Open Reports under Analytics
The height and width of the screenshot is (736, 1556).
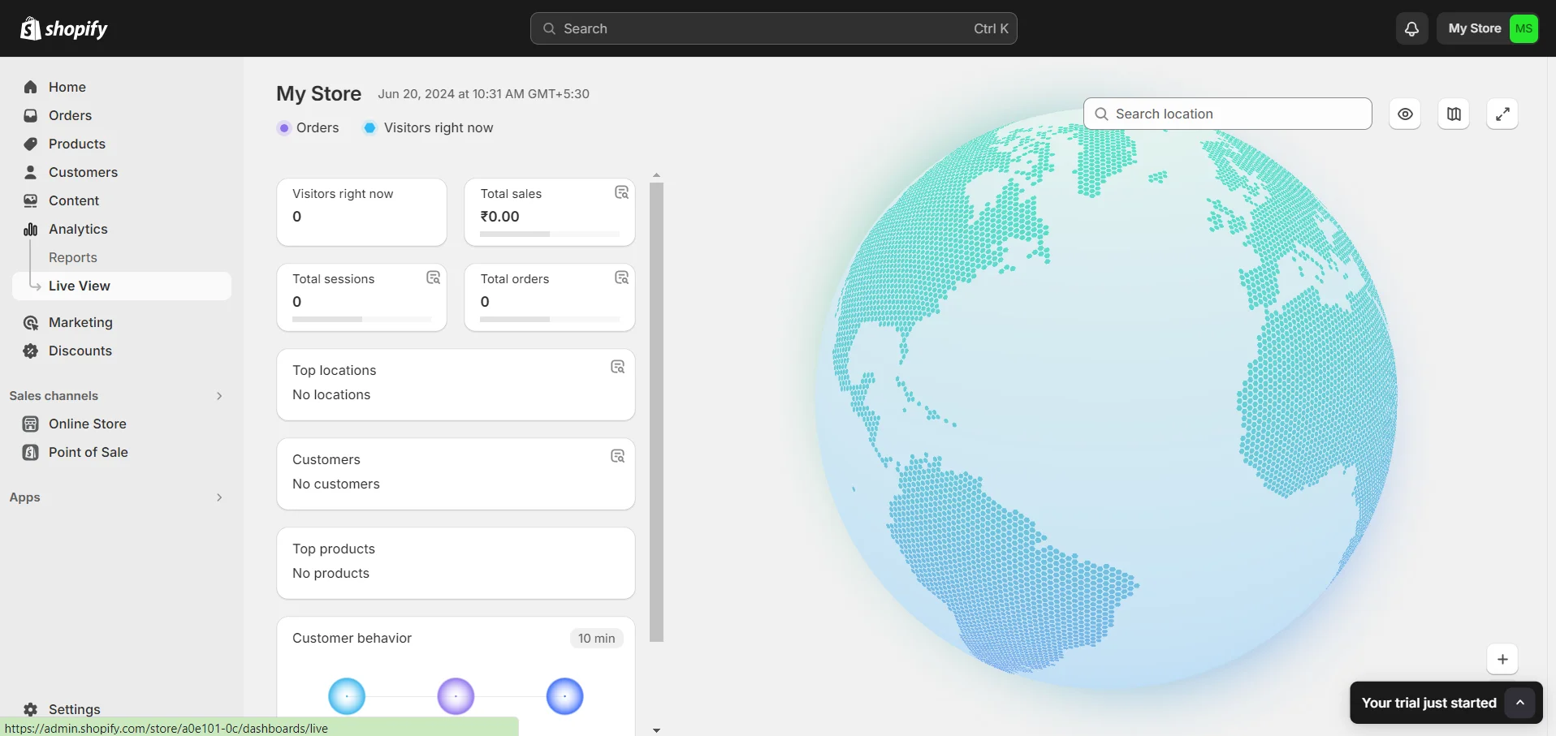click(x=72, y=256)
